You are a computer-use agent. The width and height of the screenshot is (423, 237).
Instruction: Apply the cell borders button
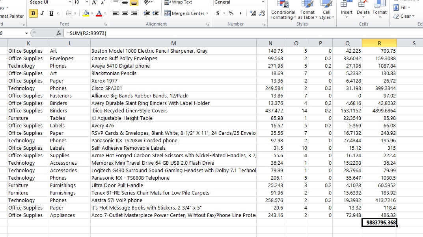point(69,13)
